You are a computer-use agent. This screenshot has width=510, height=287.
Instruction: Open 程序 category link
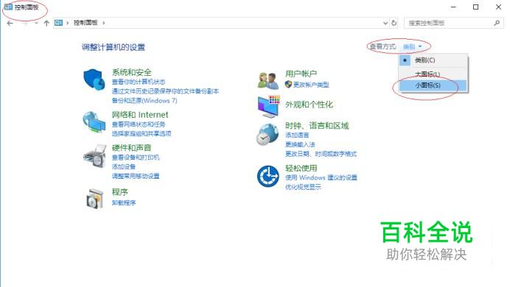click(119, 192)
